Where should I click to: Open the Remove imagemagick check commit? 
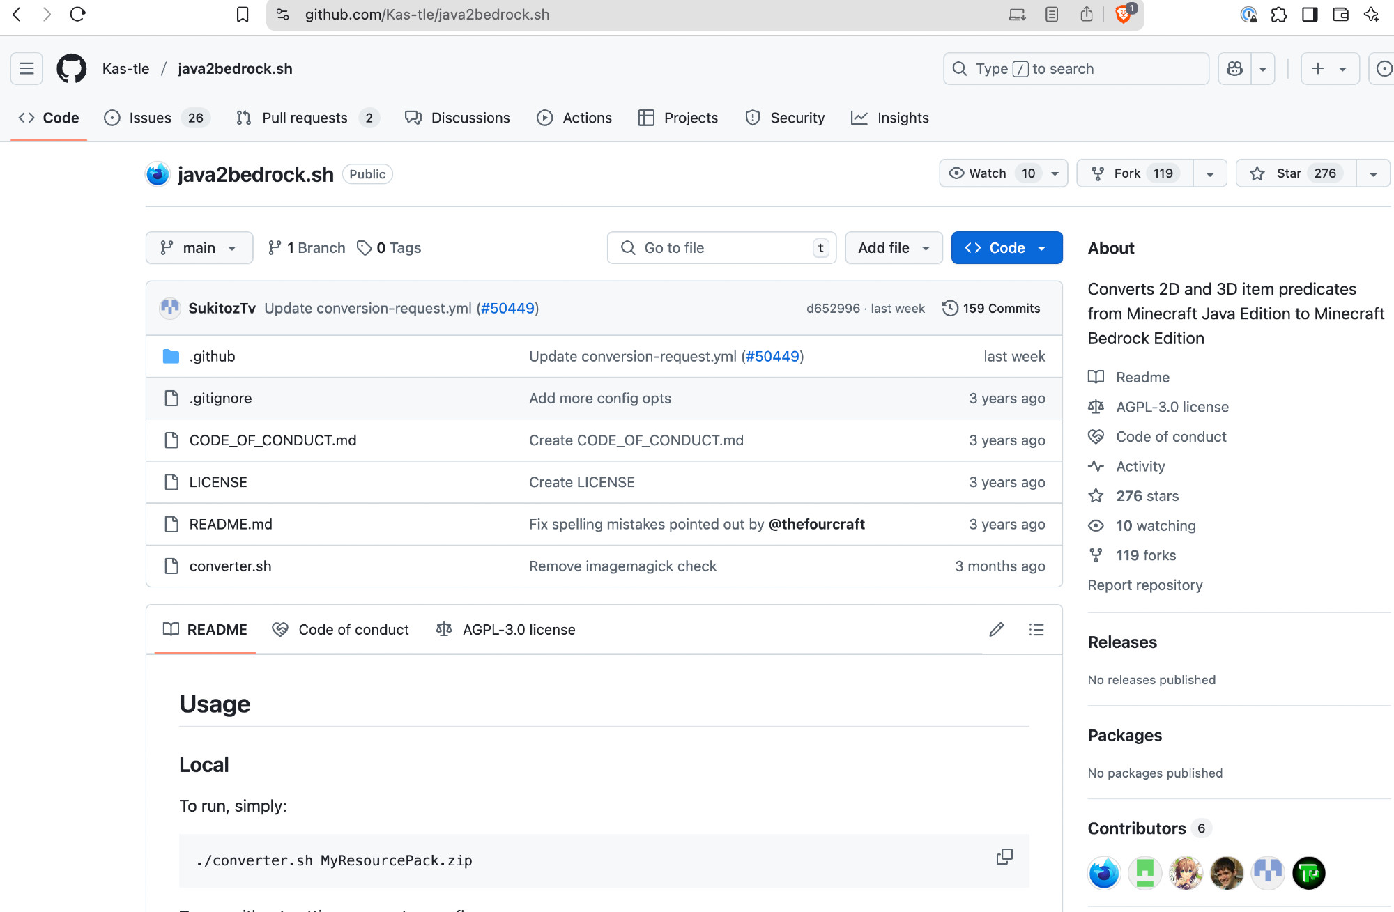(622, 566)
